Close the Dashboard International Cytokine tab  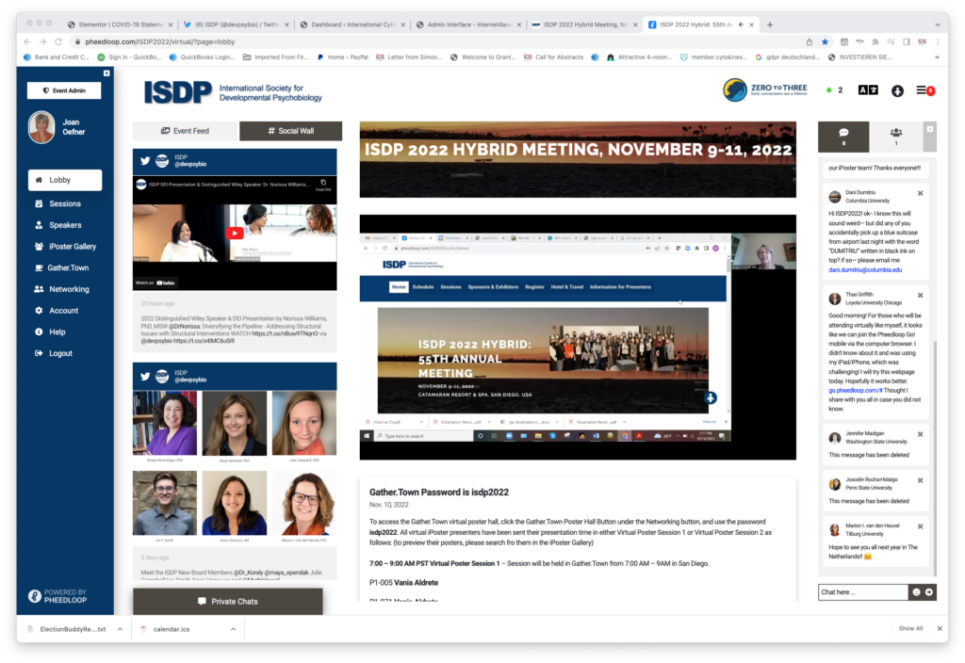pos(403,24)
